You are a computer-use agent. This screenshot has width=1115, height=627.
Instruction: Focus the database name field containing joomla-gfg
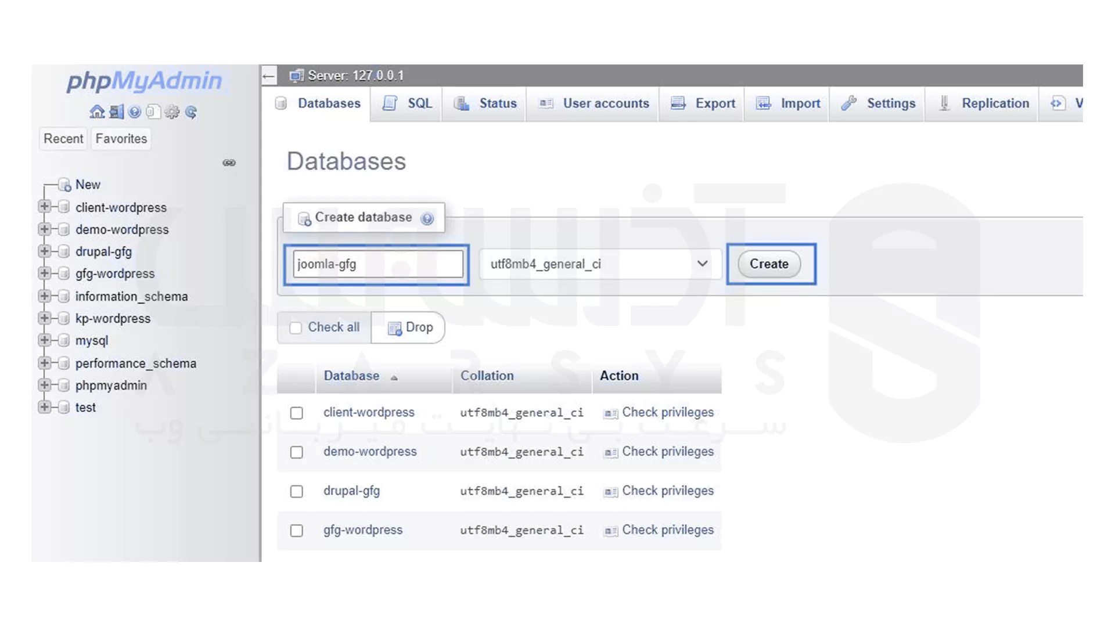378,264
